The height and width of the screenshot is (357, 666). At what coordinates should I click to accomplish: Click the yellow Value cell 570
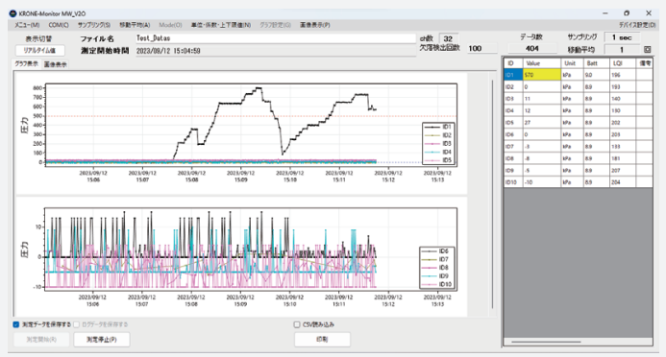point(542,75)
